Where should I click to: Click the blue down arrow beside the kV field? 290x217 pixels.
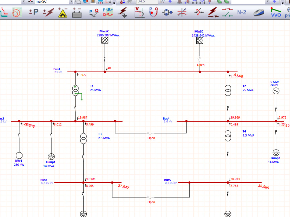170,2
